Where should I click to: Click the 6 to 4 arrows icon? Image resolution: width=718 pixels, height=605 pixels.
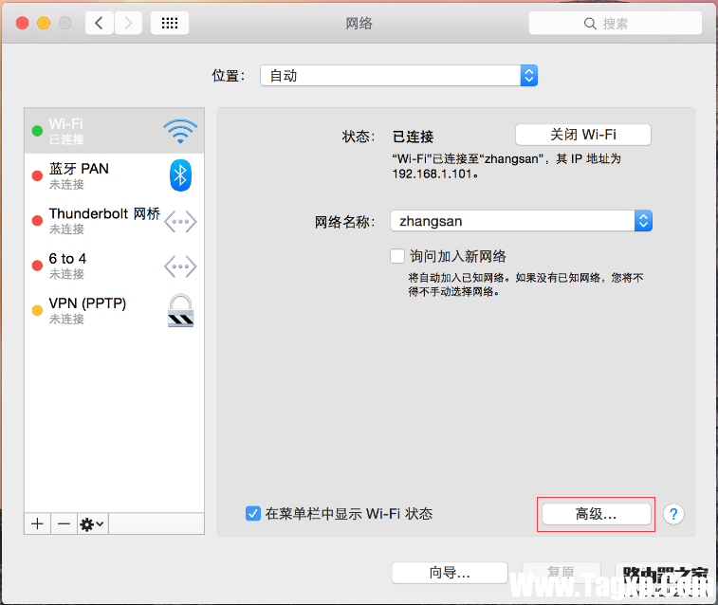pyautogui.click(x=180, y=266)
